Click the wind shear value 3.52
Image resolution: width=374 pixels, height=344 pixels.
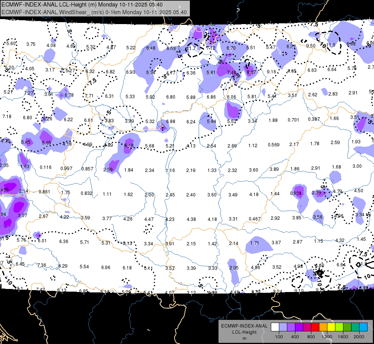point(277,267)
